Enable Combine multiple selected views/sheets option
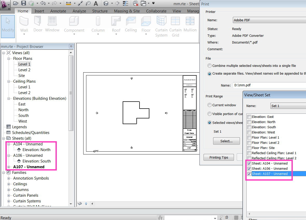Viewport: 306px width, 220px height. tap(209, 66)
